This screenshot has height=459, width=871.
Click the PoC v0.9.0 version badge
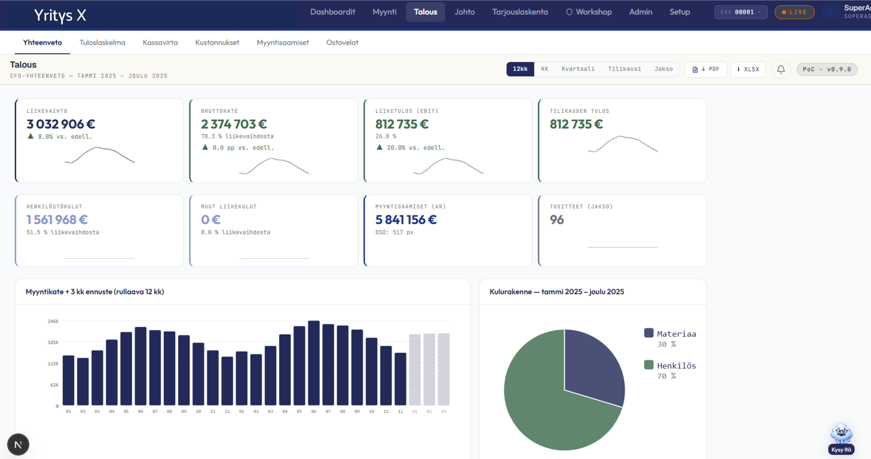(827, 69)
